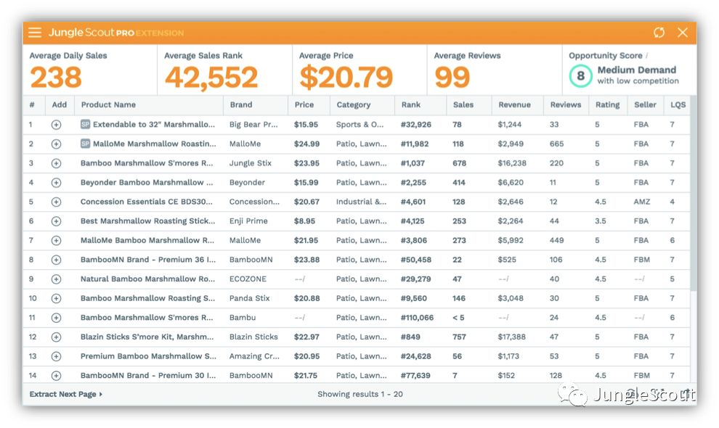719x428 pixels.
Task: Click the #849 rank cell
Action: click(x=410, y=337)
